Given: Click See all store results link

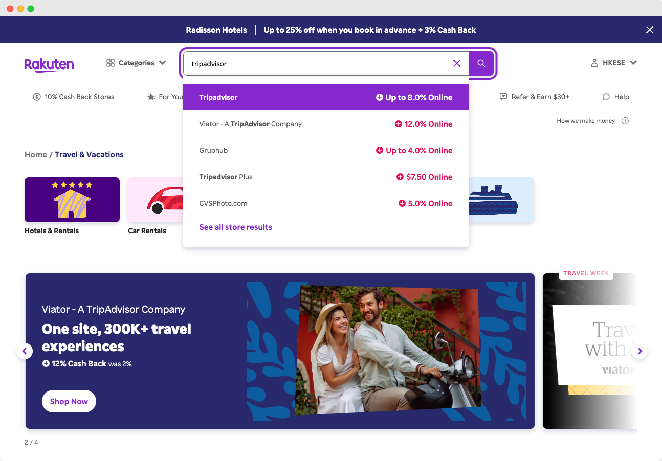Looking at the screenshot, I should [x=235, y=227].
